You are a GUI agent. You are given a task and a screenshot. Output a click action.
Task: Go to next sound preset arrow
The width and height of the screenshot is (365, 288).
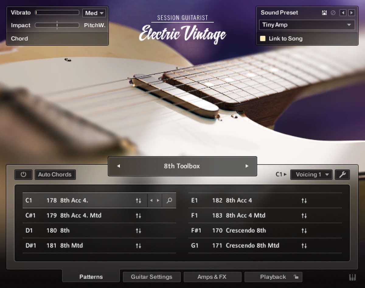pyautogui.click(x=352, y=13)
